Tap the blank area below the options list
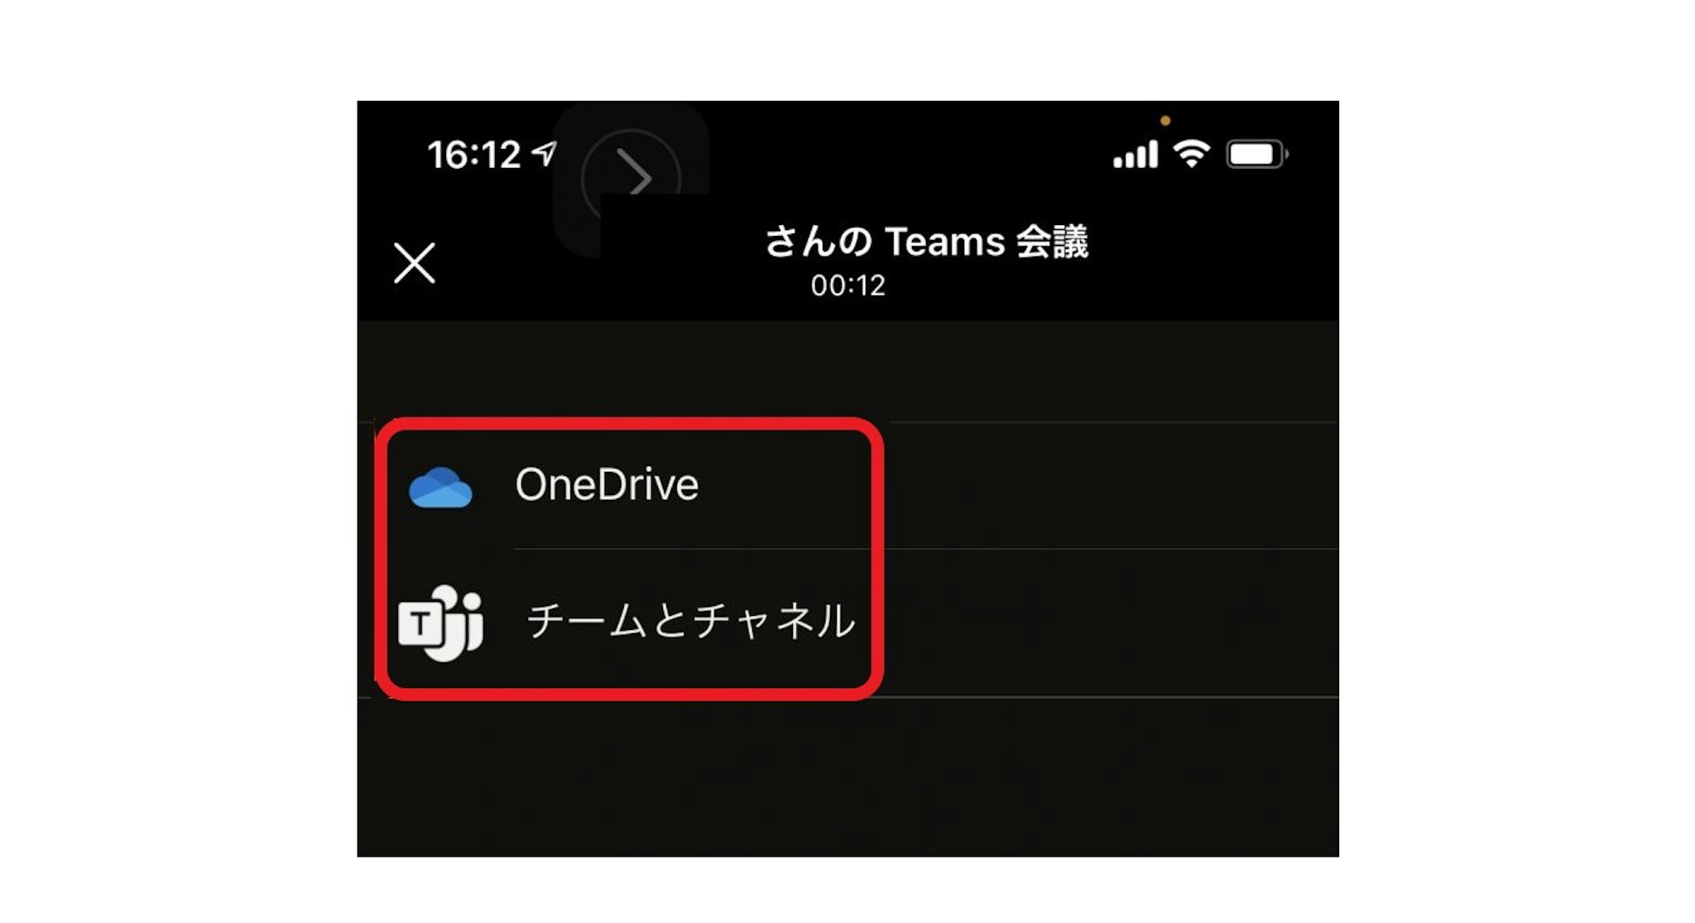 click(847, 776)
